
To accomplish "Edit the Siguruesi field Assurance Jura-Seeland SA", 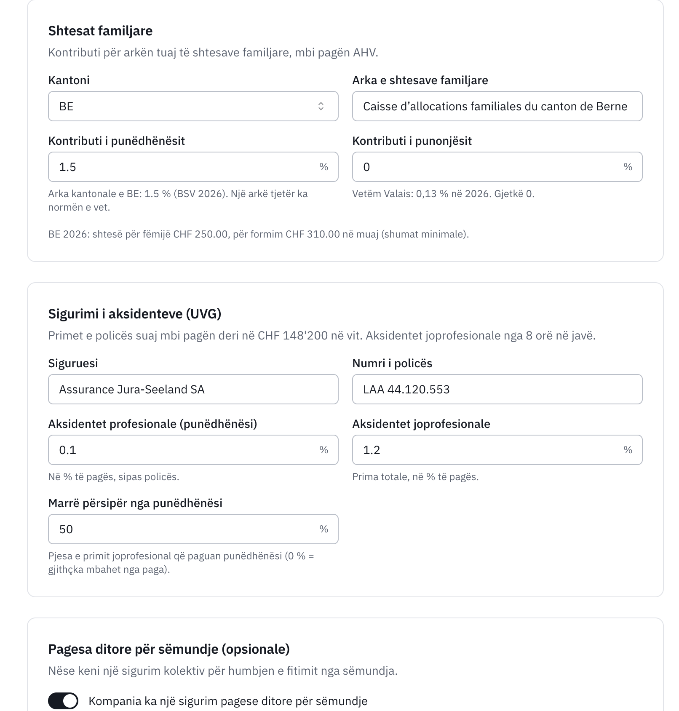I will coord(193,389).
